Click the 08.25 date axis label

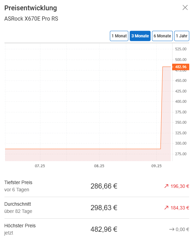coord(99,166)
